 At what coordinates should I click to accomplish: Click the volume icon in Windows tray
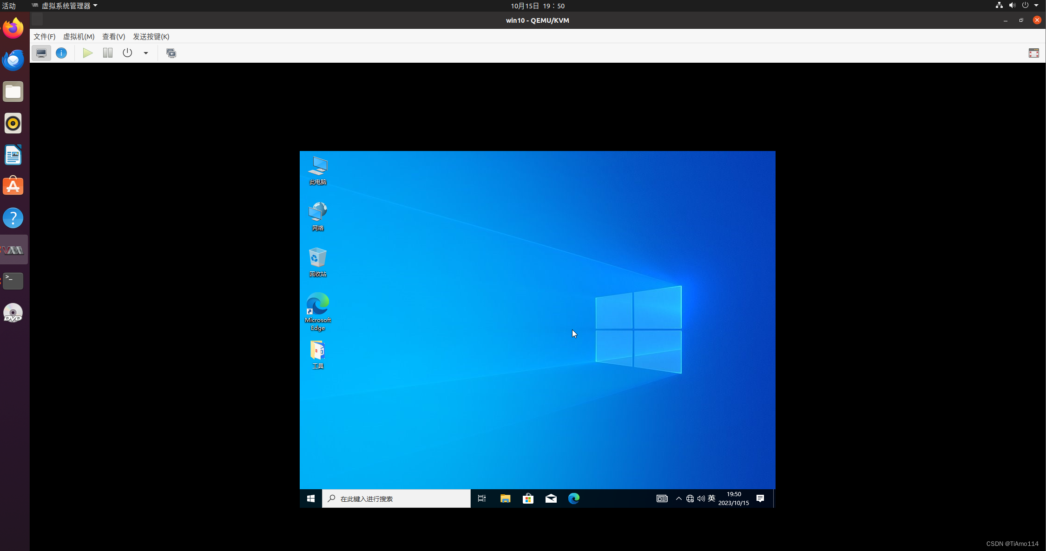pos(701,499)
